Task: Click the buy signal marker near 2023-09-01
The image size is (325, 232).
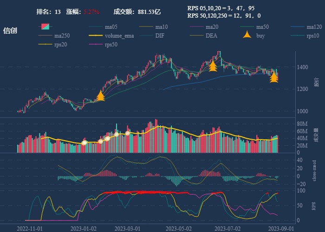Action: (274, 77)
